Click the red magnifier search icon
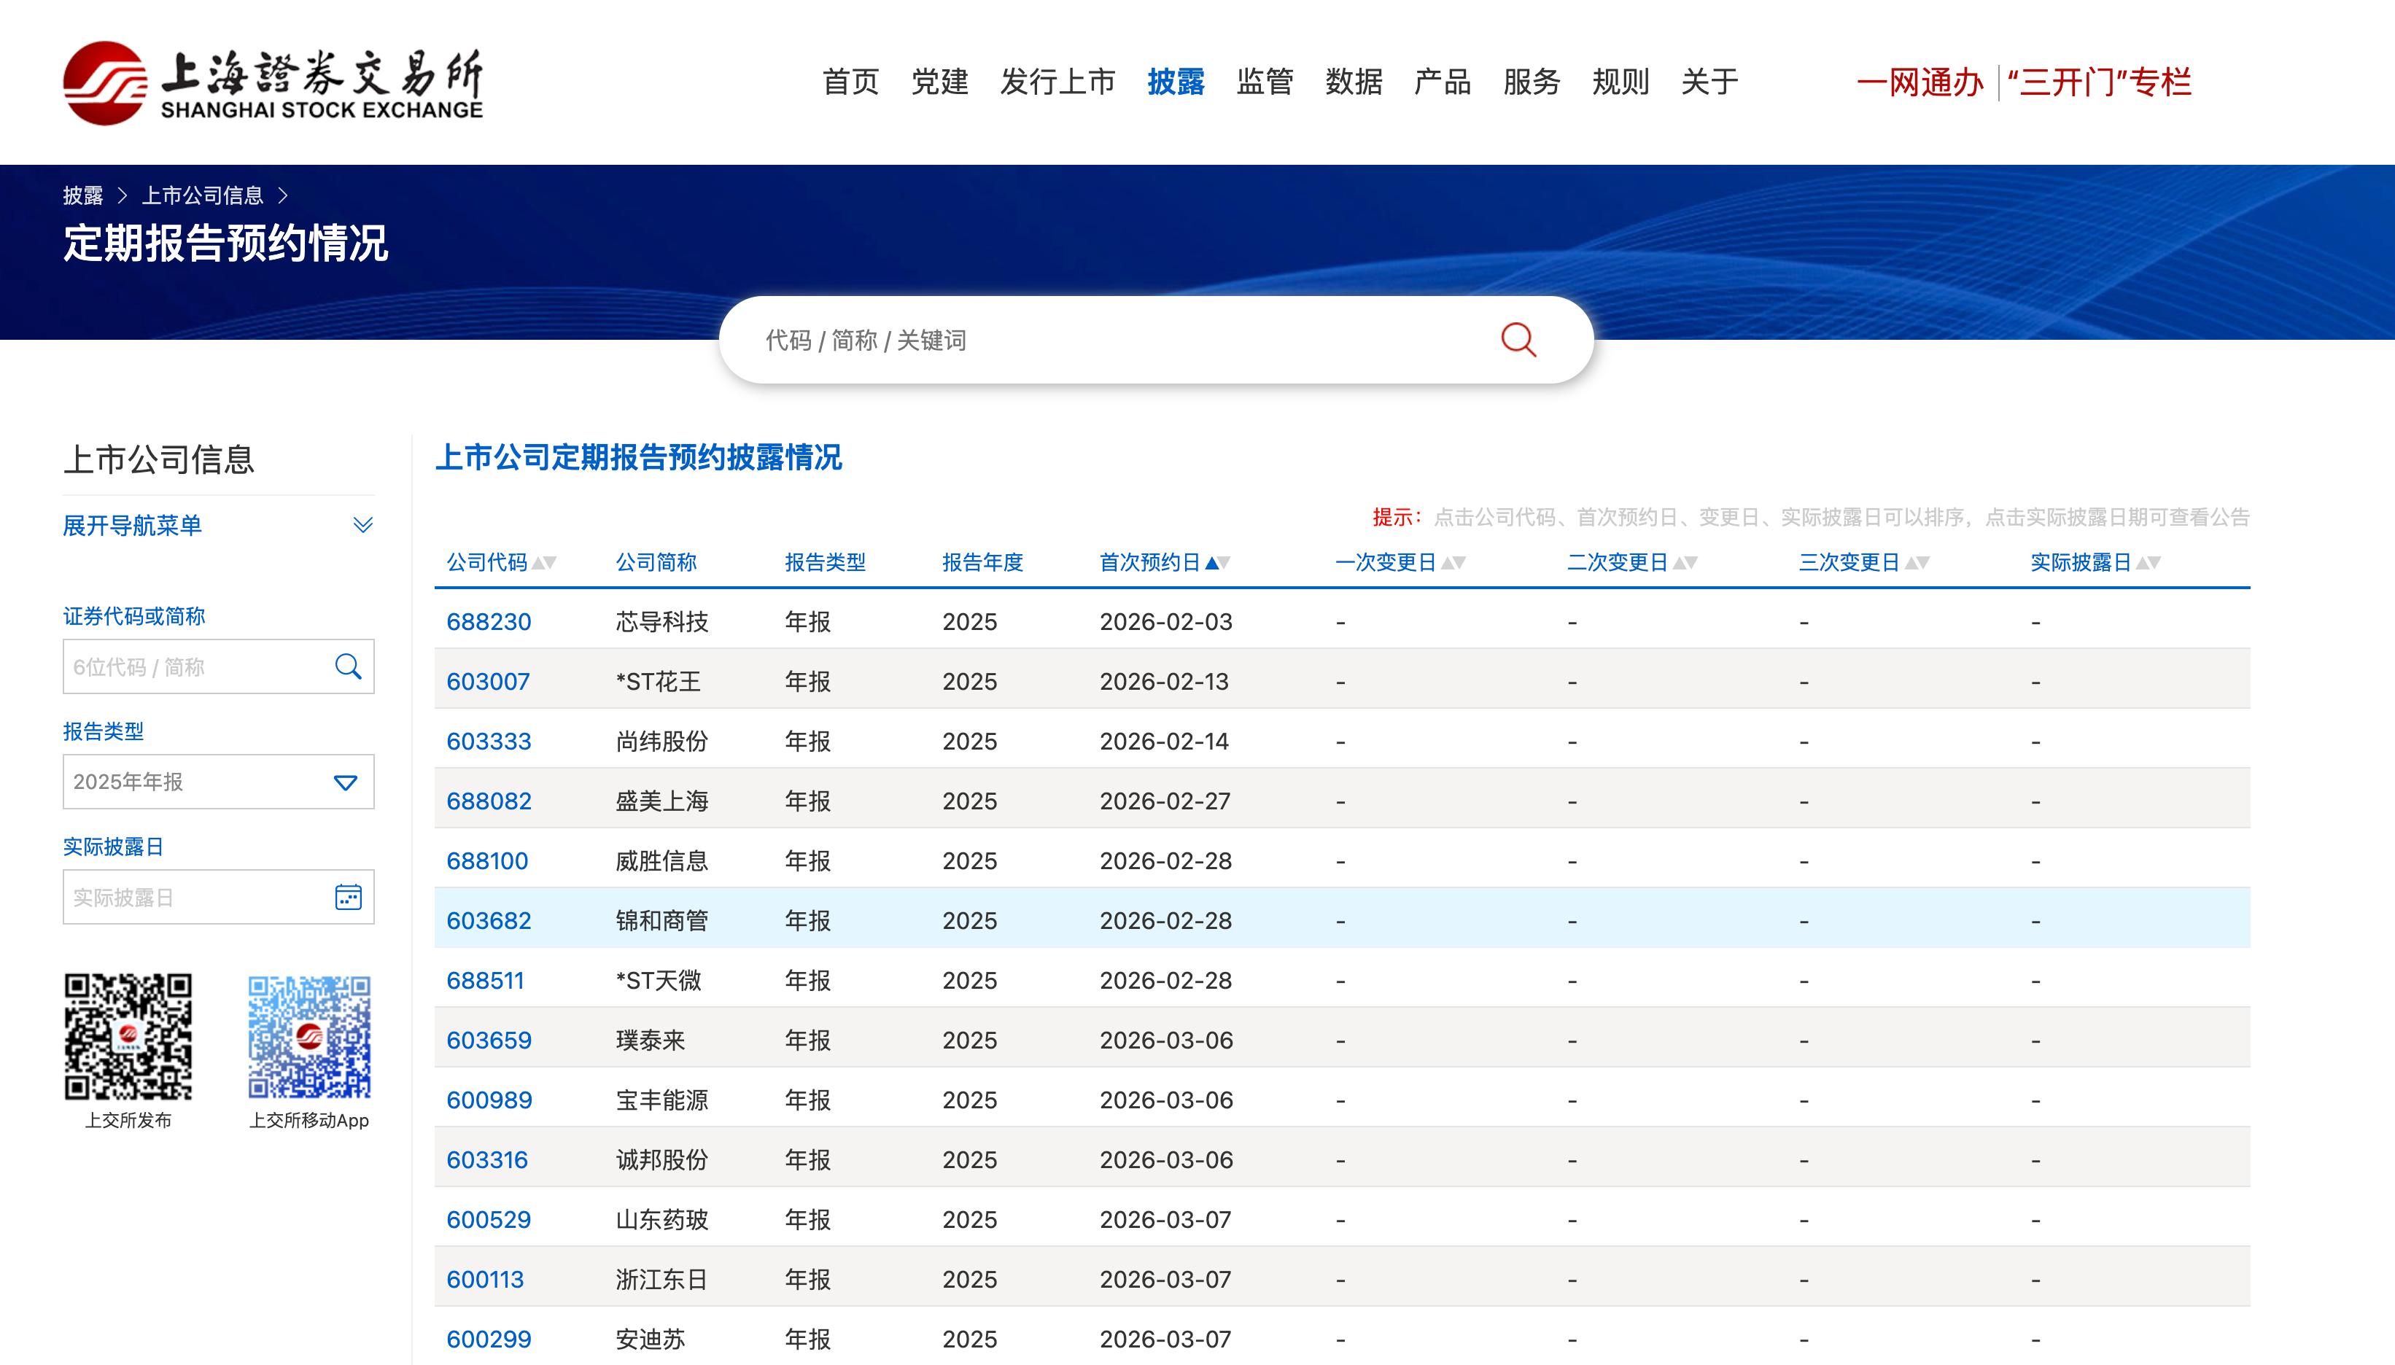 pos(1518,339)
